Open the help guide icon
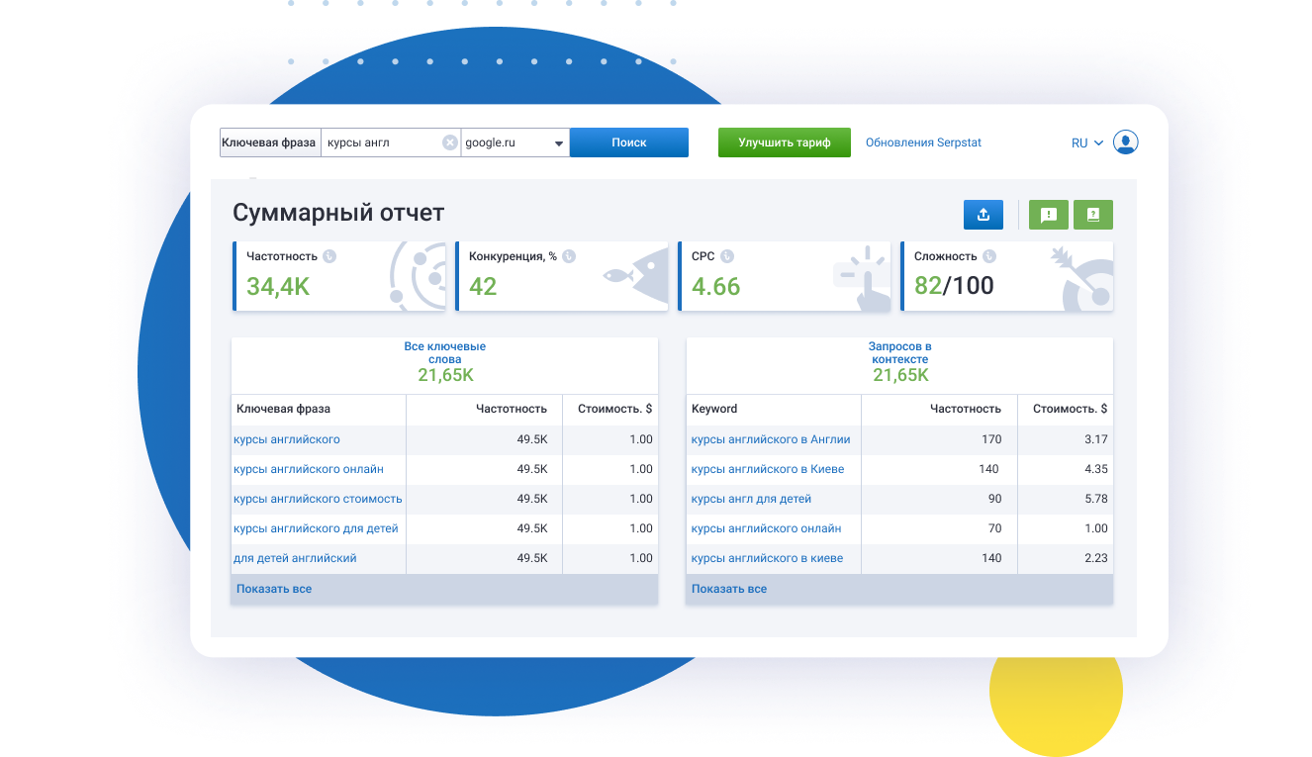Image resolution: width=1312 pixels, height=757 pixels. pos(1092,215)
